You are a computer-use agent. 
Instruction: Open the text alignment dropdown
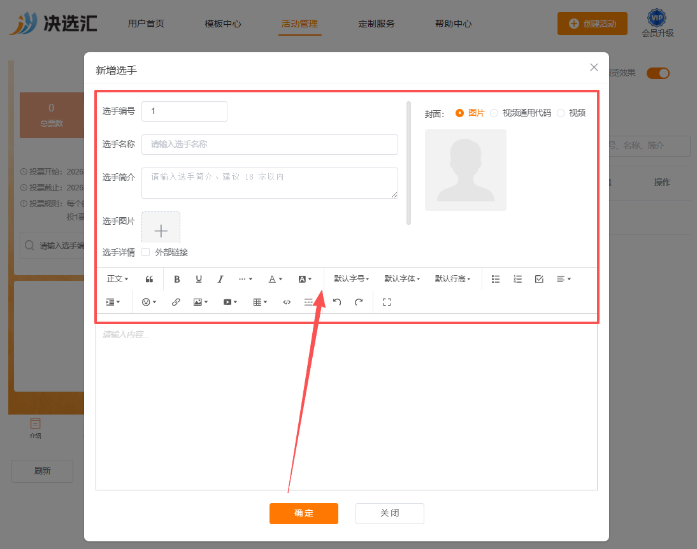pos(564,279)
